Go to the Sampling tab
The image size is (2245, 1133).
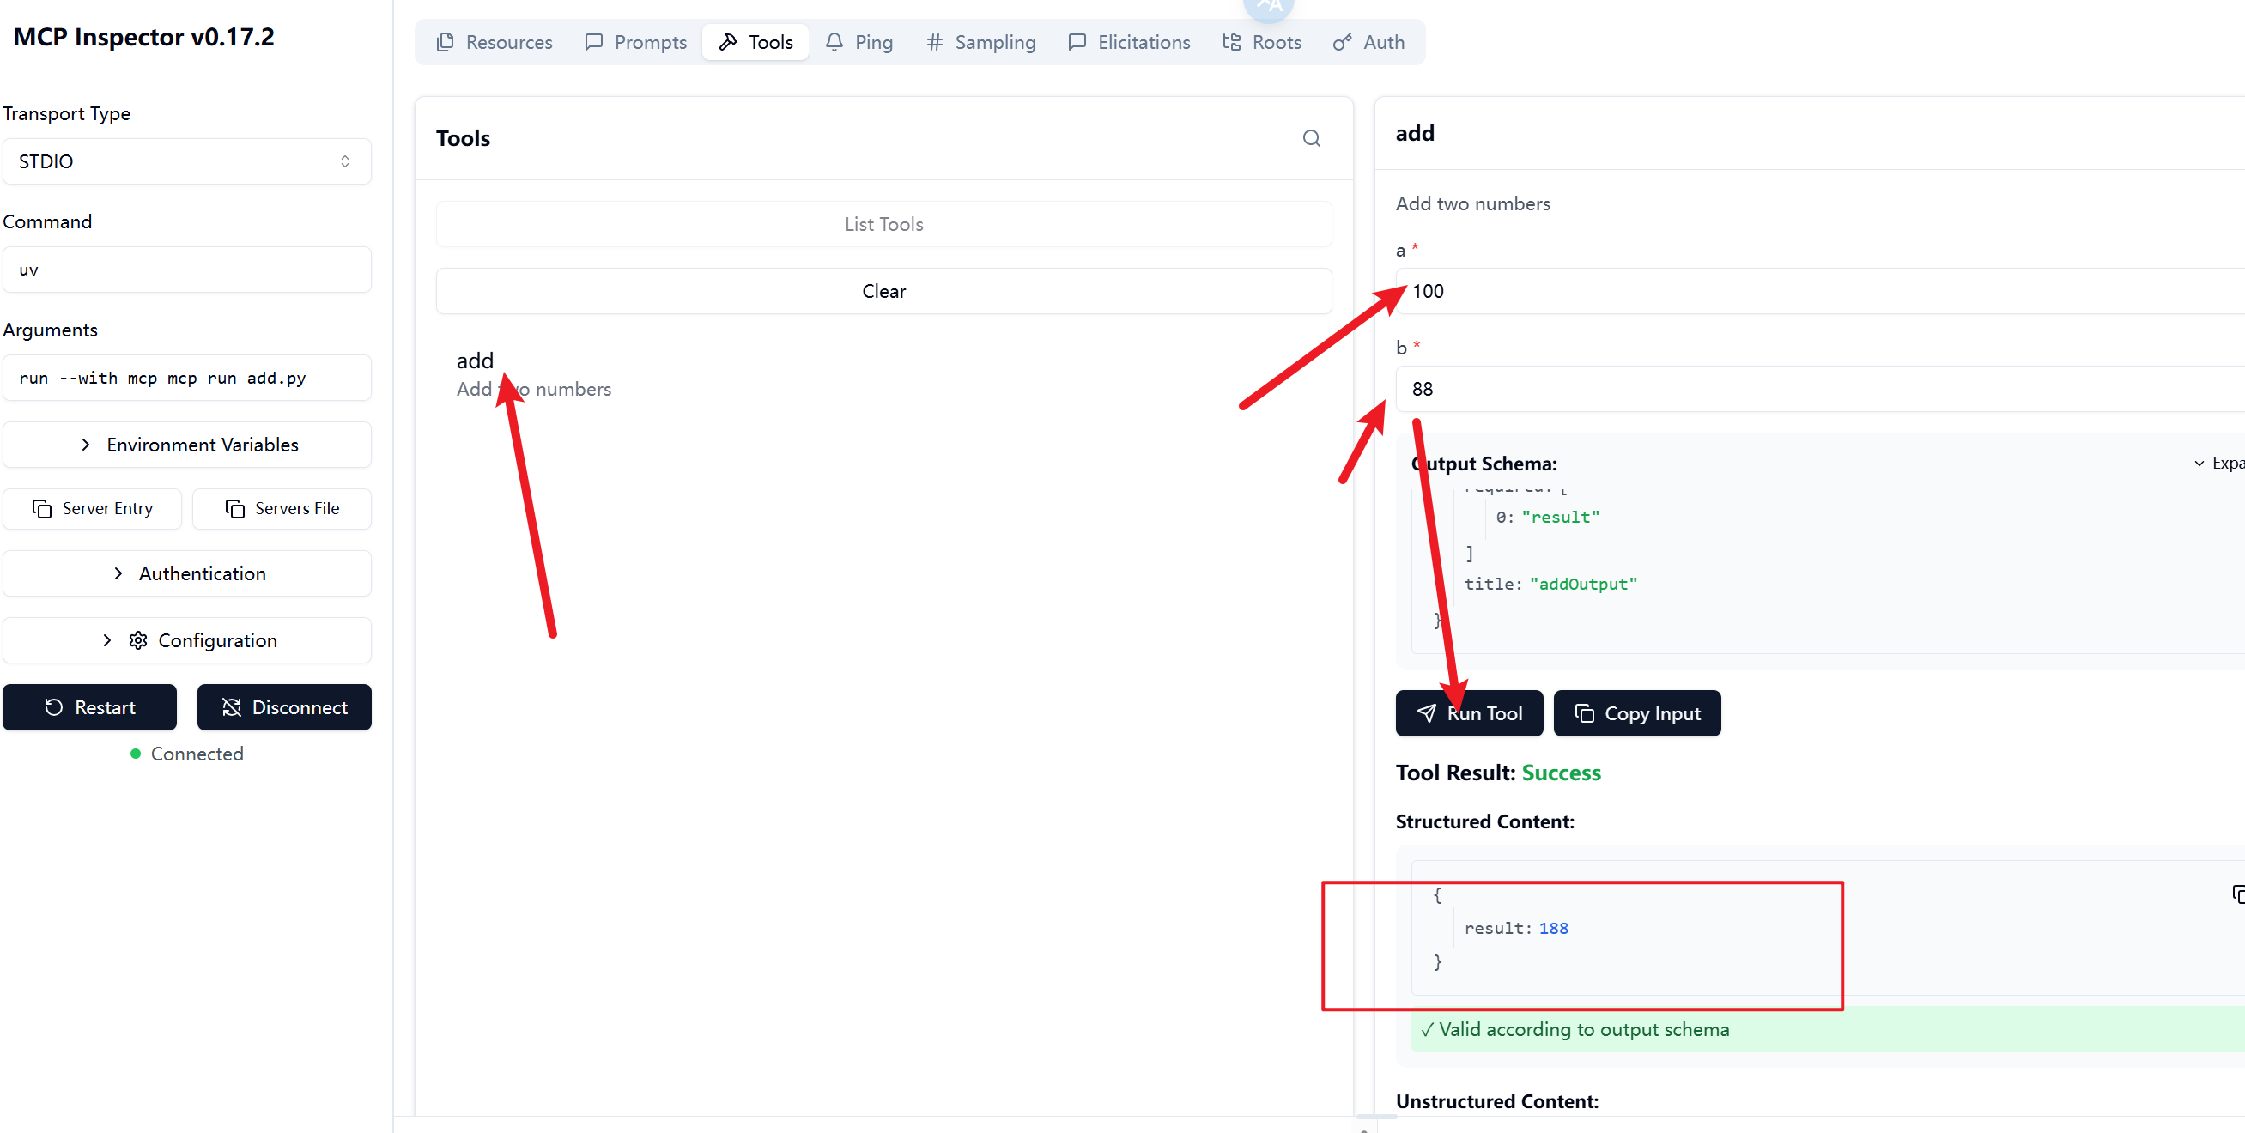point(980,42)
